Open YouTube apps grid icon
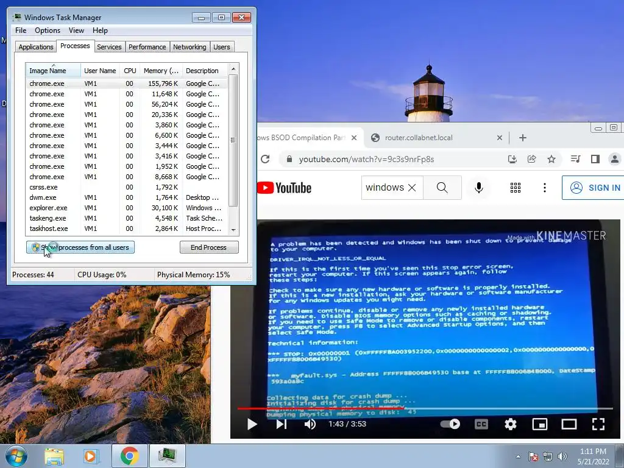The width and height of the screenshot is (624, 468). (x=516, y=188)
